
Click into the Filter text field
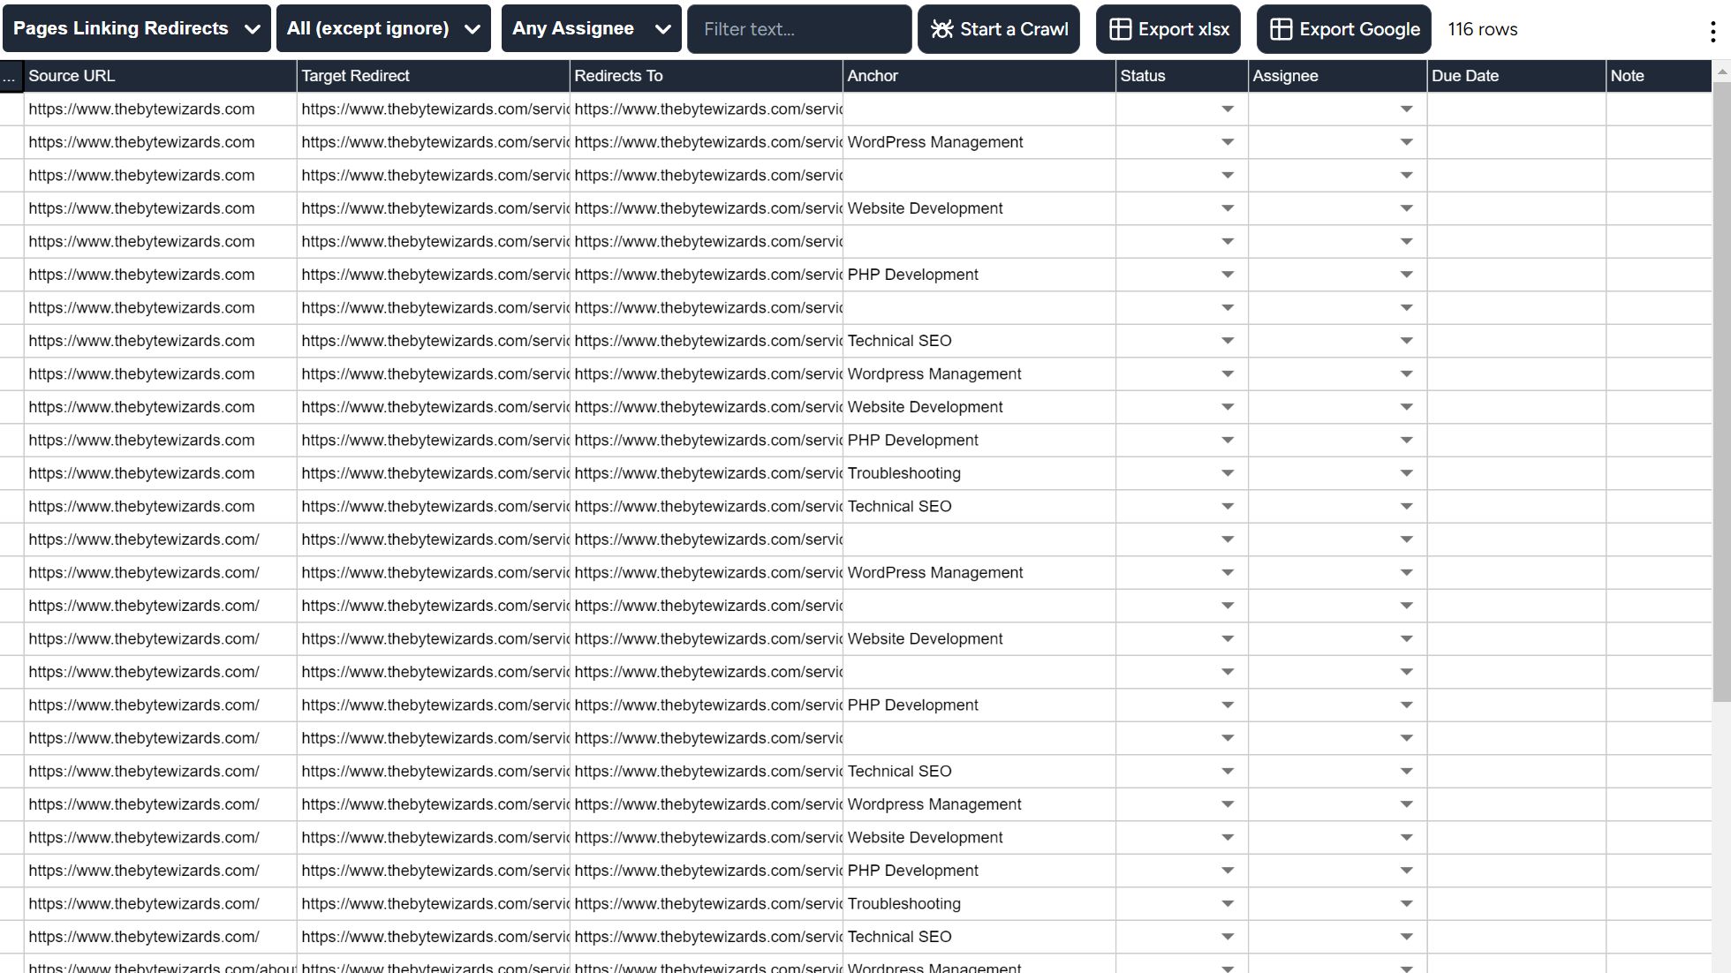[798, 29]
